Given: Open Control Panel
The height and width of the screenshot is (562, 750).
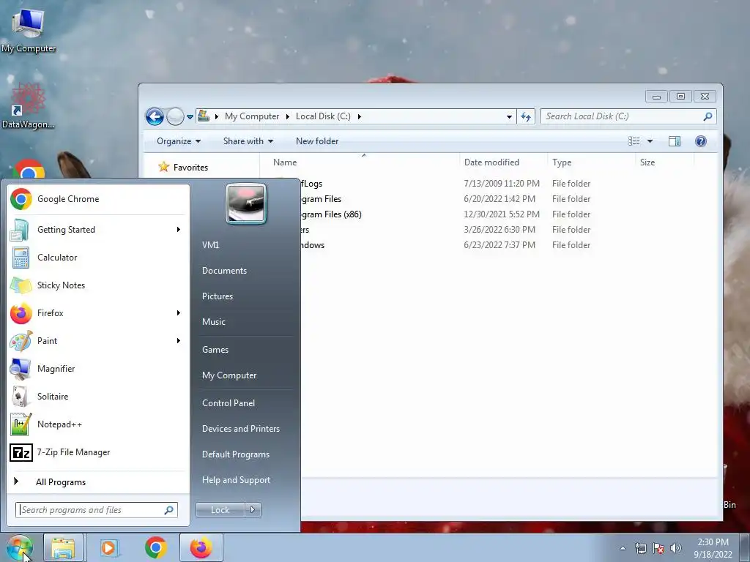Looking at the screenshot, I should coord(229,403).
